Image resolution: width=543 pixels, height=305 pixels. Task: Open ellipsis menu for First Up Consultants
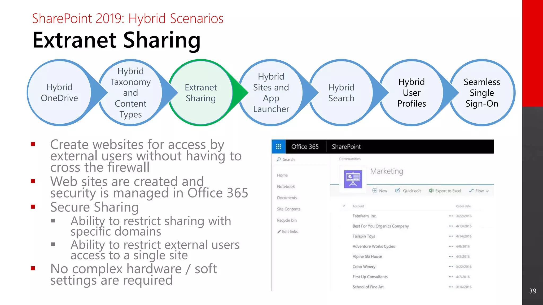click(x=451, y=277)
